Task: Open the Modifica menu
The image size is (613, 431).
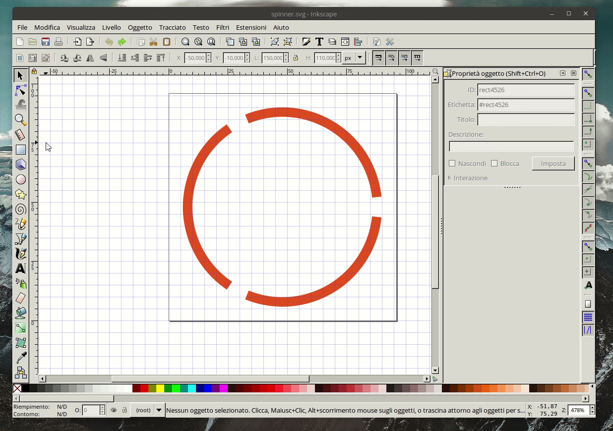Action: [x=47, y=27]
